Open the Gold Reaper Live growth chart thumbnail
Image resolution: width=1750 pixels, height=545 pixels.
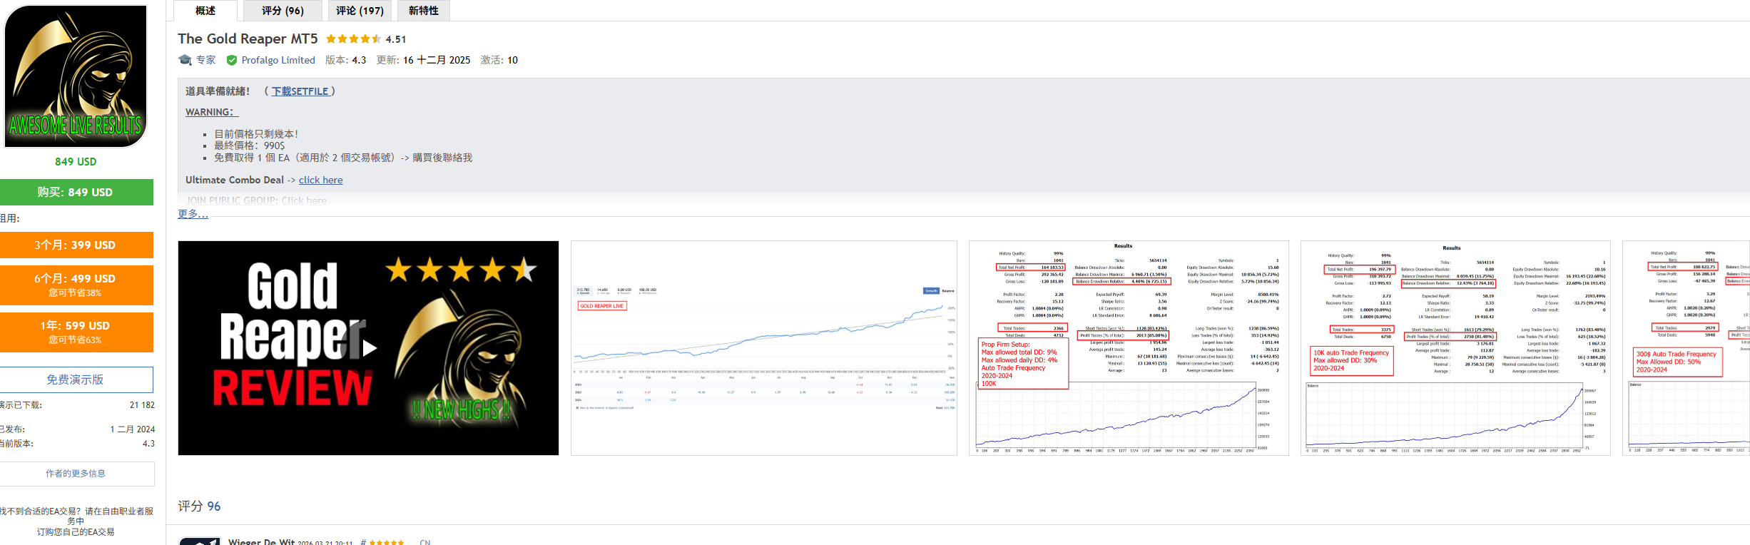[x=763, y=348]
